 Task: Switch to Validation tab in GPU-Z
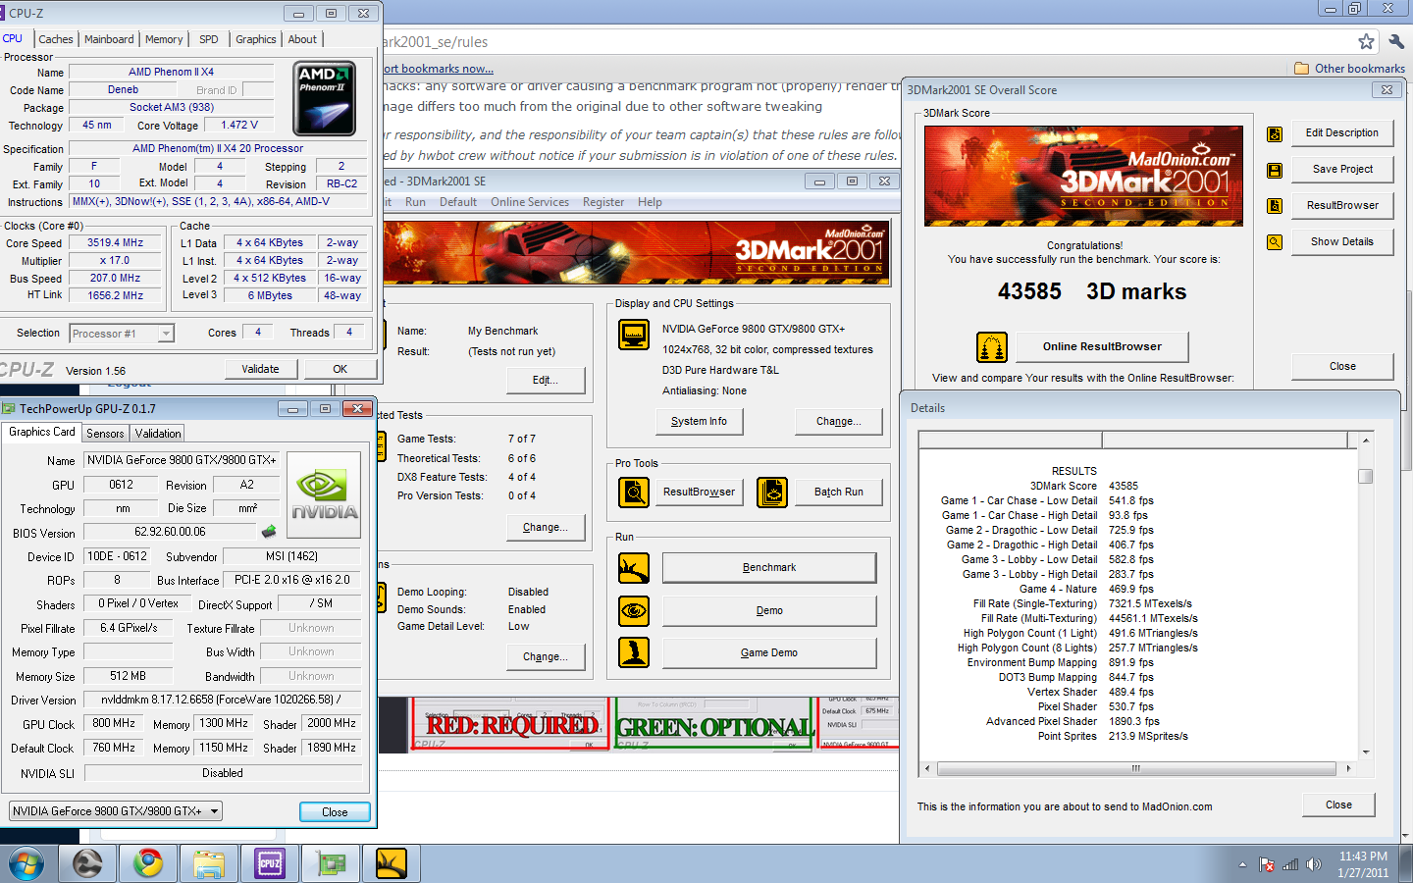coord(158,434)
